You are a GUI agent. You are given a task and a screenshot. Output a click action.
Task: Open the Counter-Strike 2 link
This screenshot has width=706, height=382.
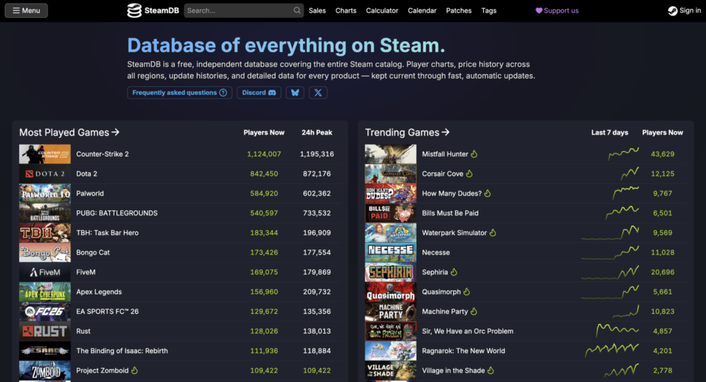pos(102,154)
